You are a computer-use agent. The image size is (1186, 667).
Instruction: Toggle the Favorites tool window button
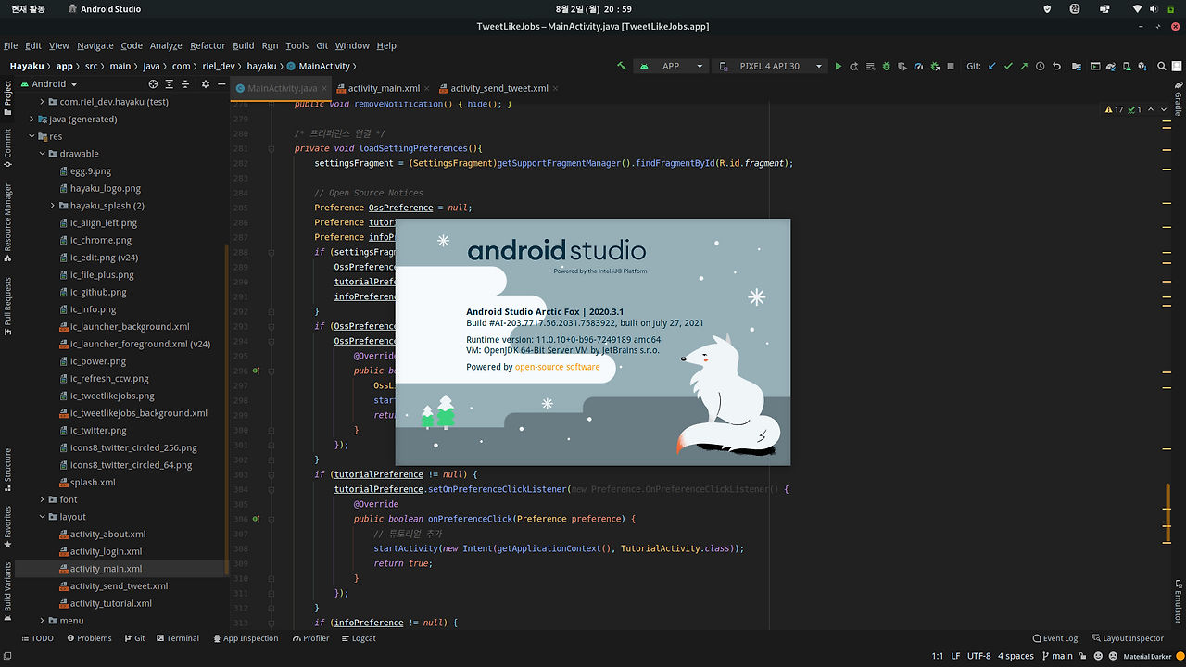[x=7, y=527]
